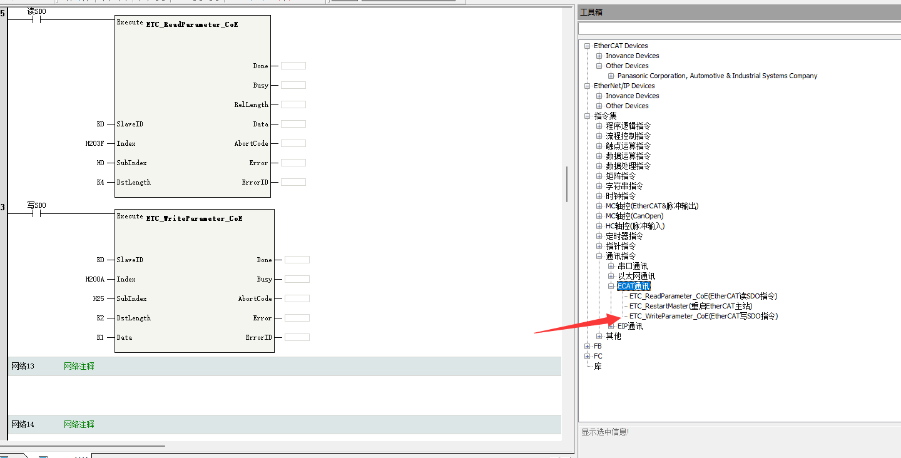Click the H0 SubIndex value
This screenshot has height=458, width=901.
(x=101, y=163)
